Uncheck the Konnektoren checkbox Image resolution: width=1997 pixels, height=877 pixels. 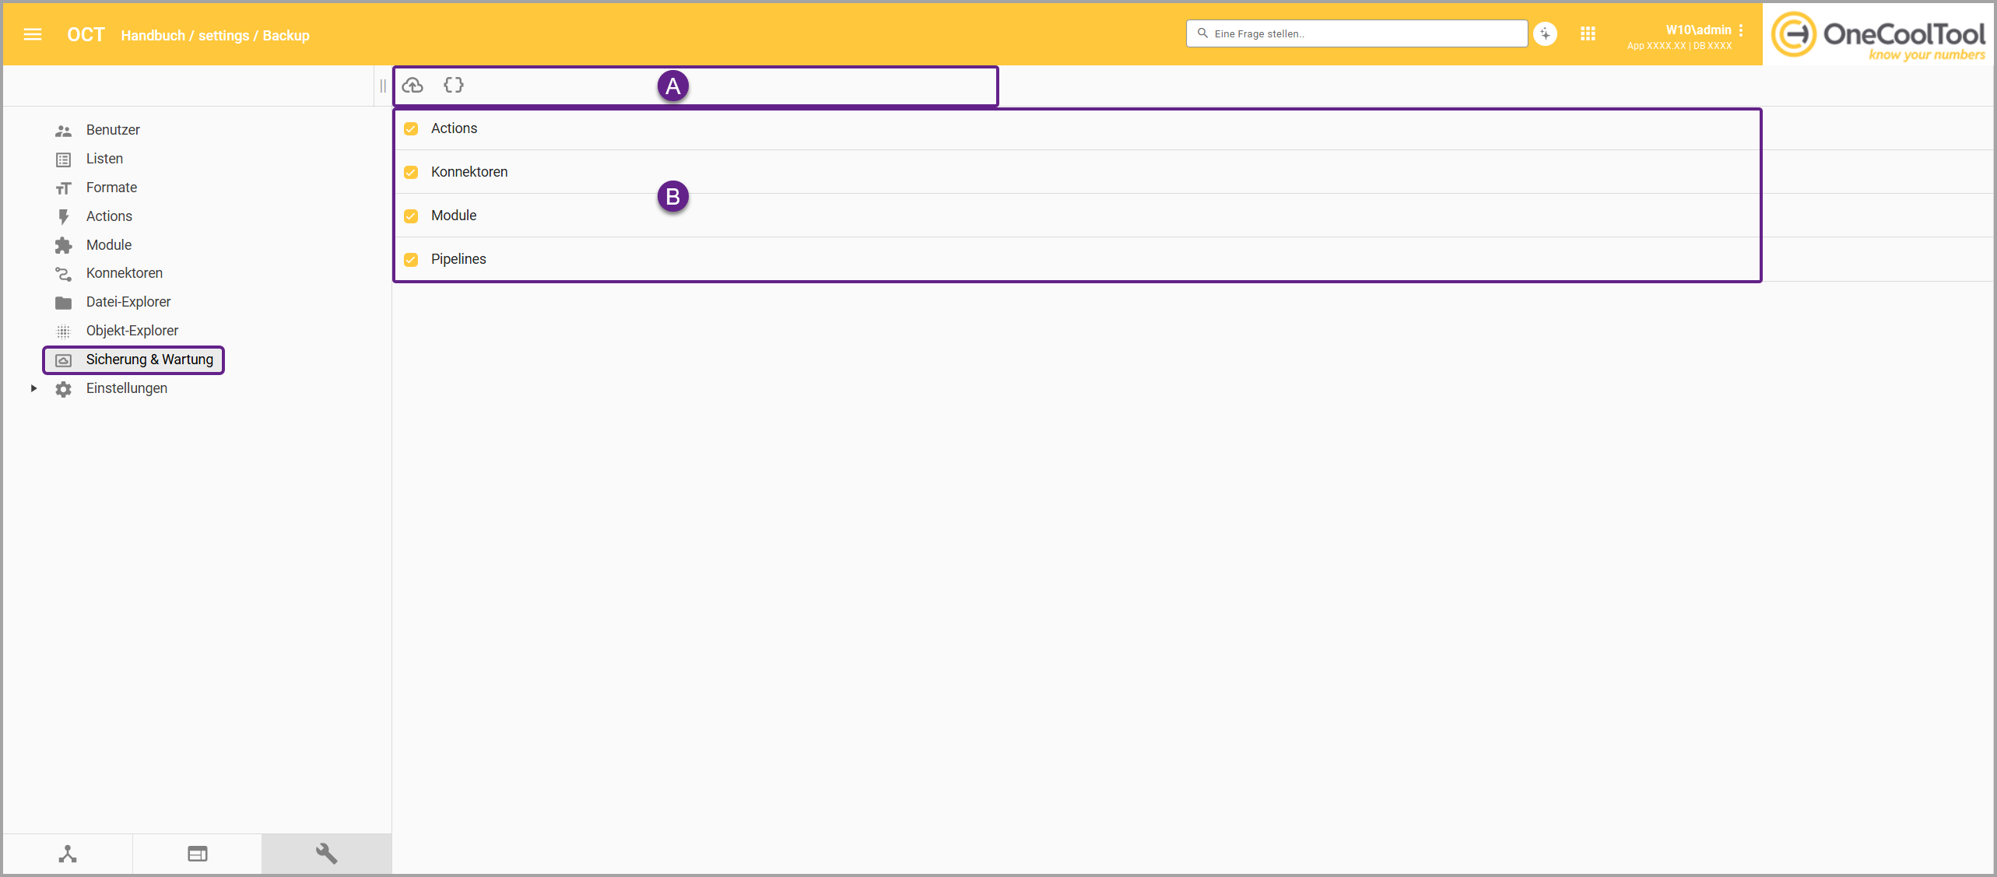411,173
